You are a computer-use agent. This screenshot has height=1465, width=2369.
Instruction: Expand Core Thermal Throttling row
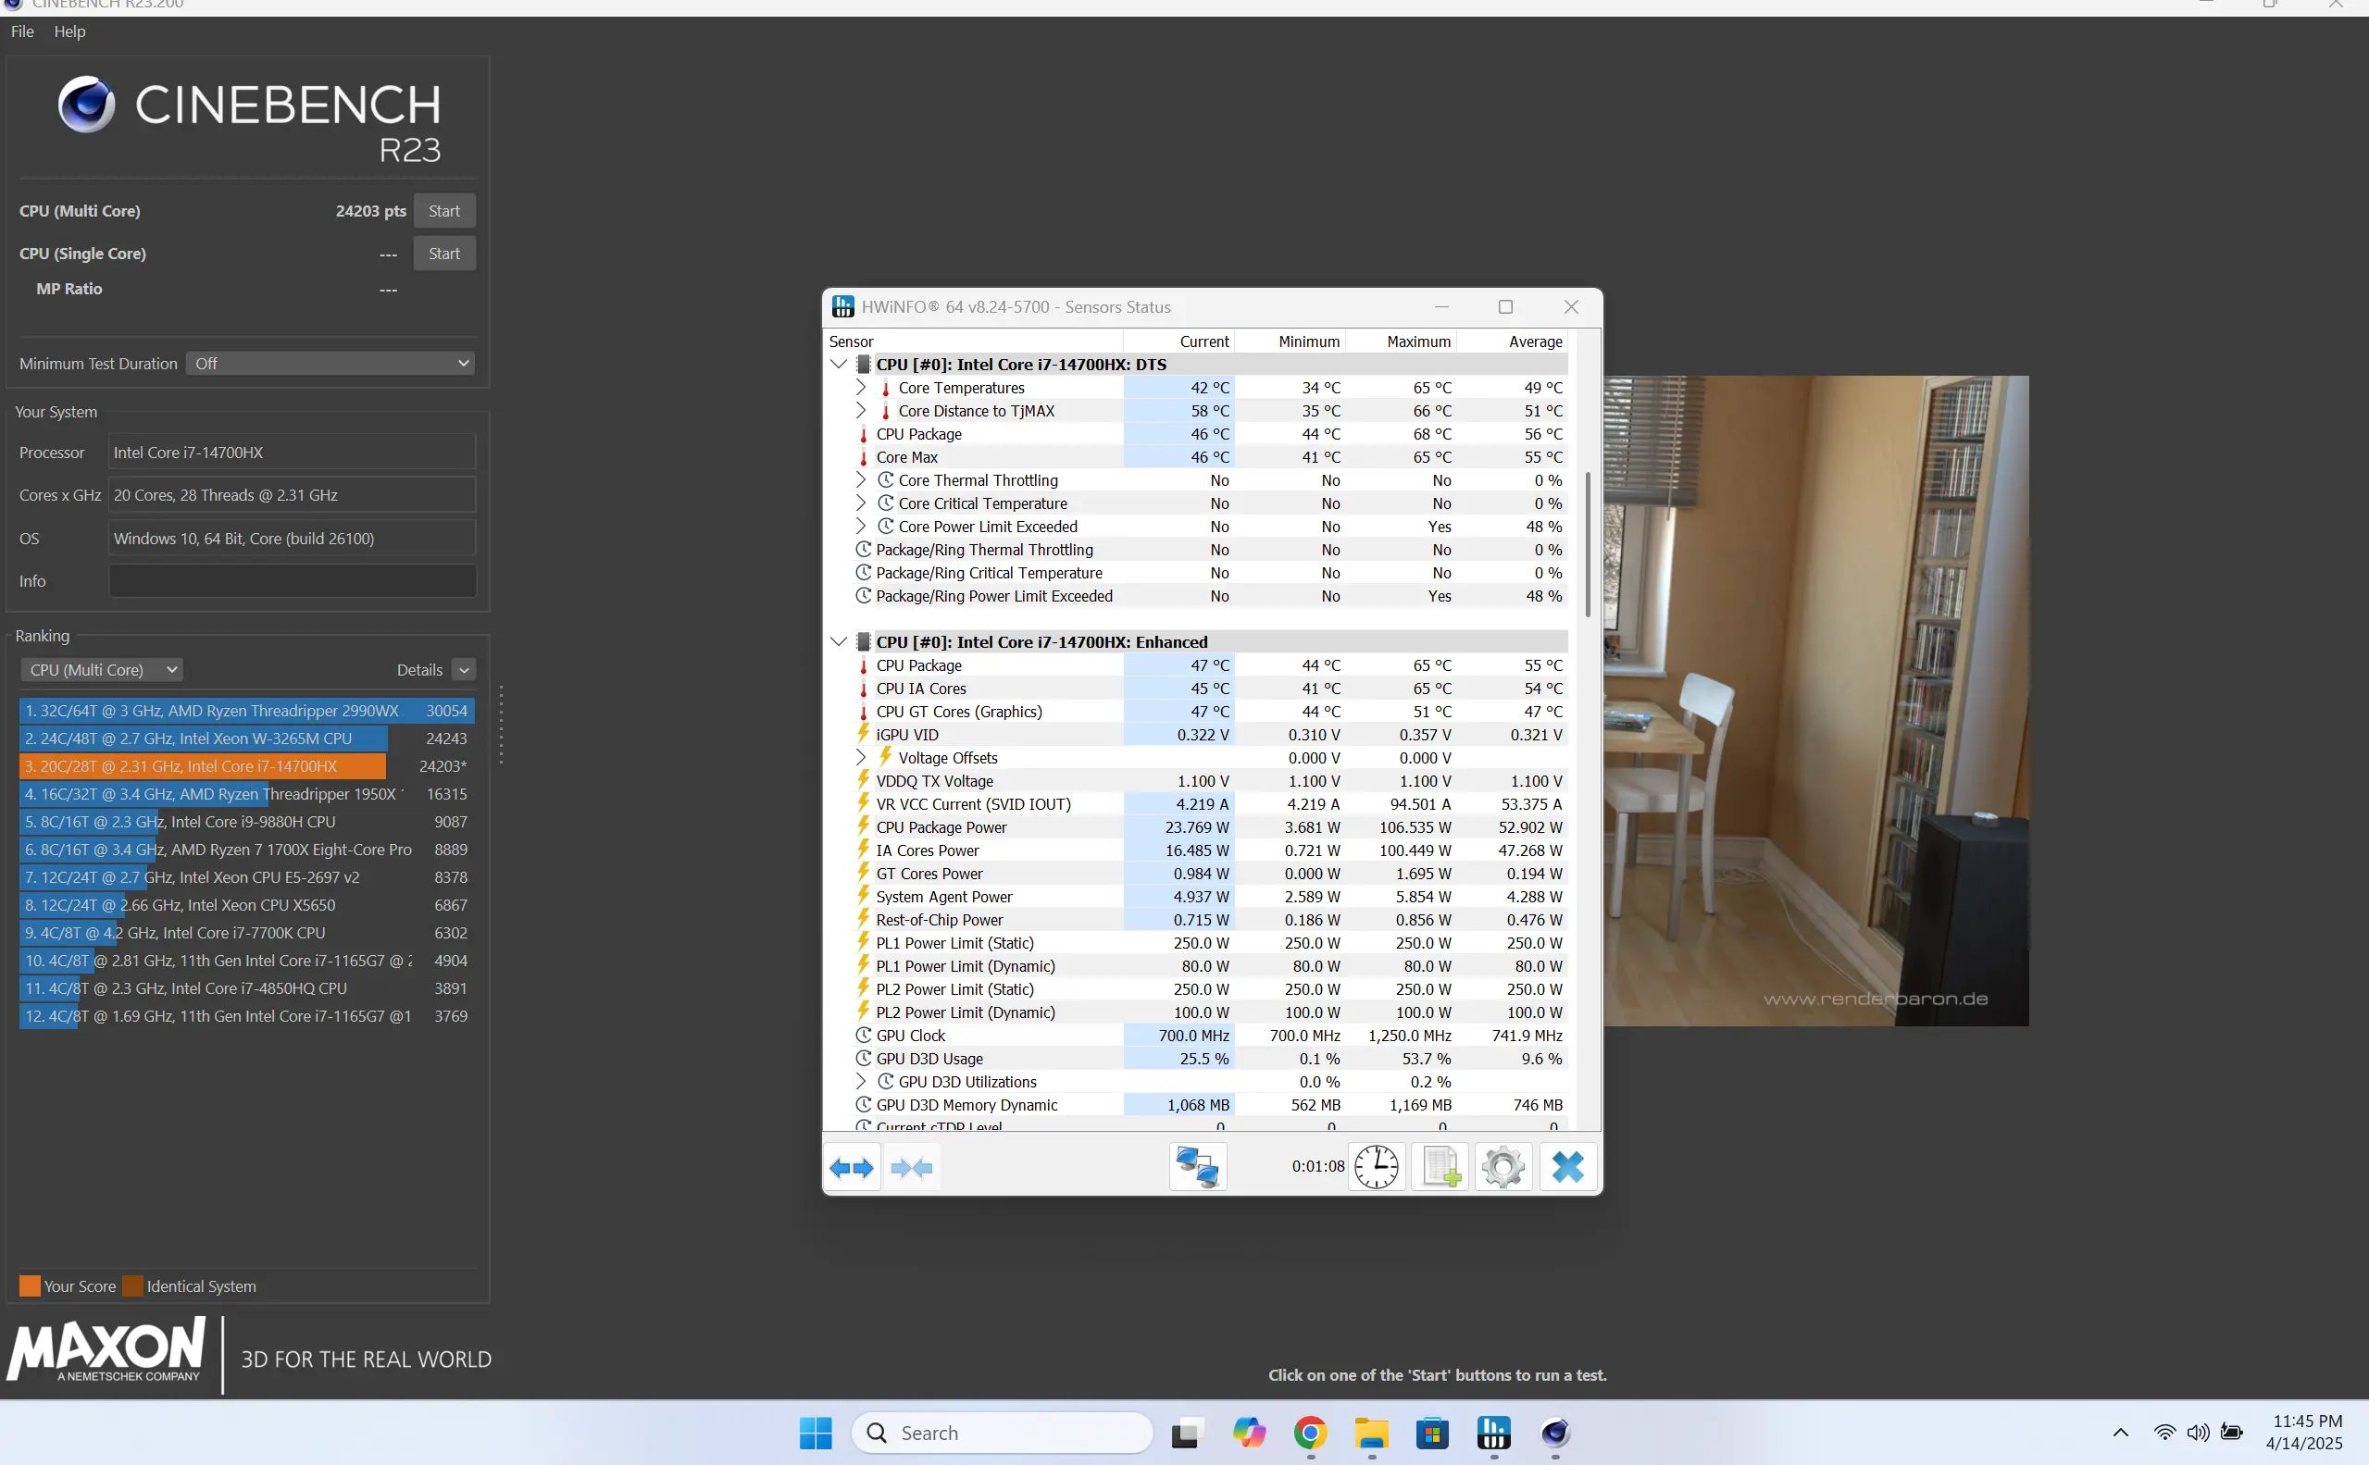[x=860, y=479]
